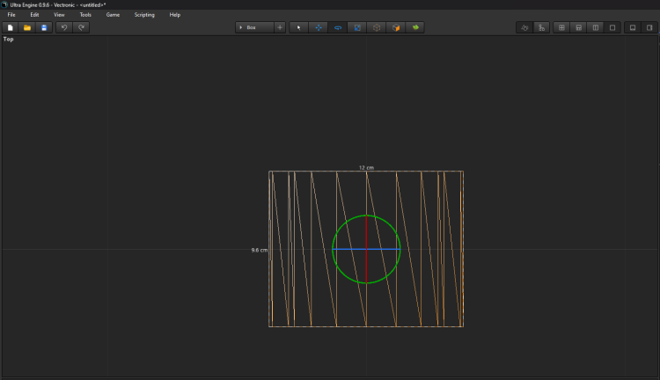Activate the Move (translate) tool

pos(319,27)
